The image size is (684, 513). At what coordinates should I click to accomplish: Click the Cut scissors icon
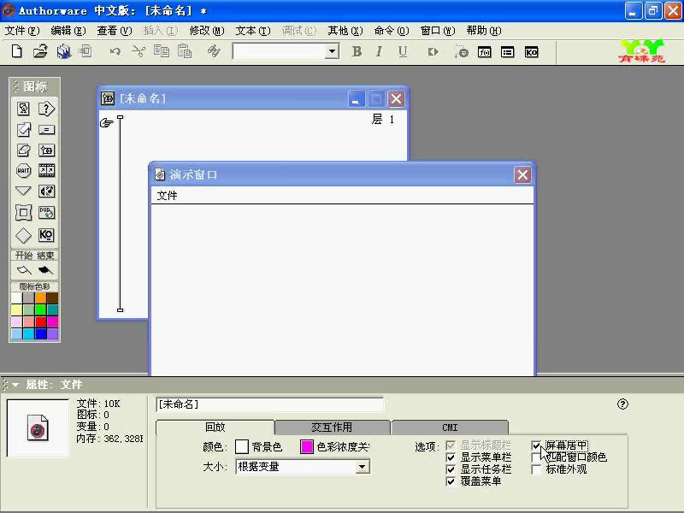(x=139, y=52)
